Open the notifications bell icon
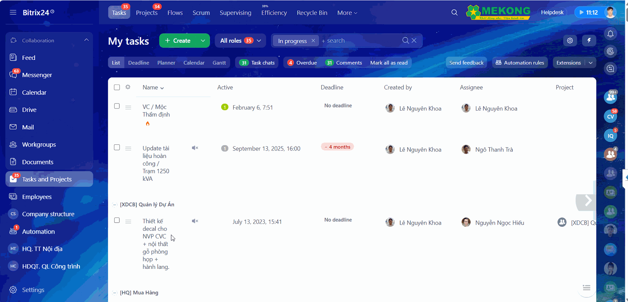The image size is (628, 302). pyautogui.click(x=610, y=34)
